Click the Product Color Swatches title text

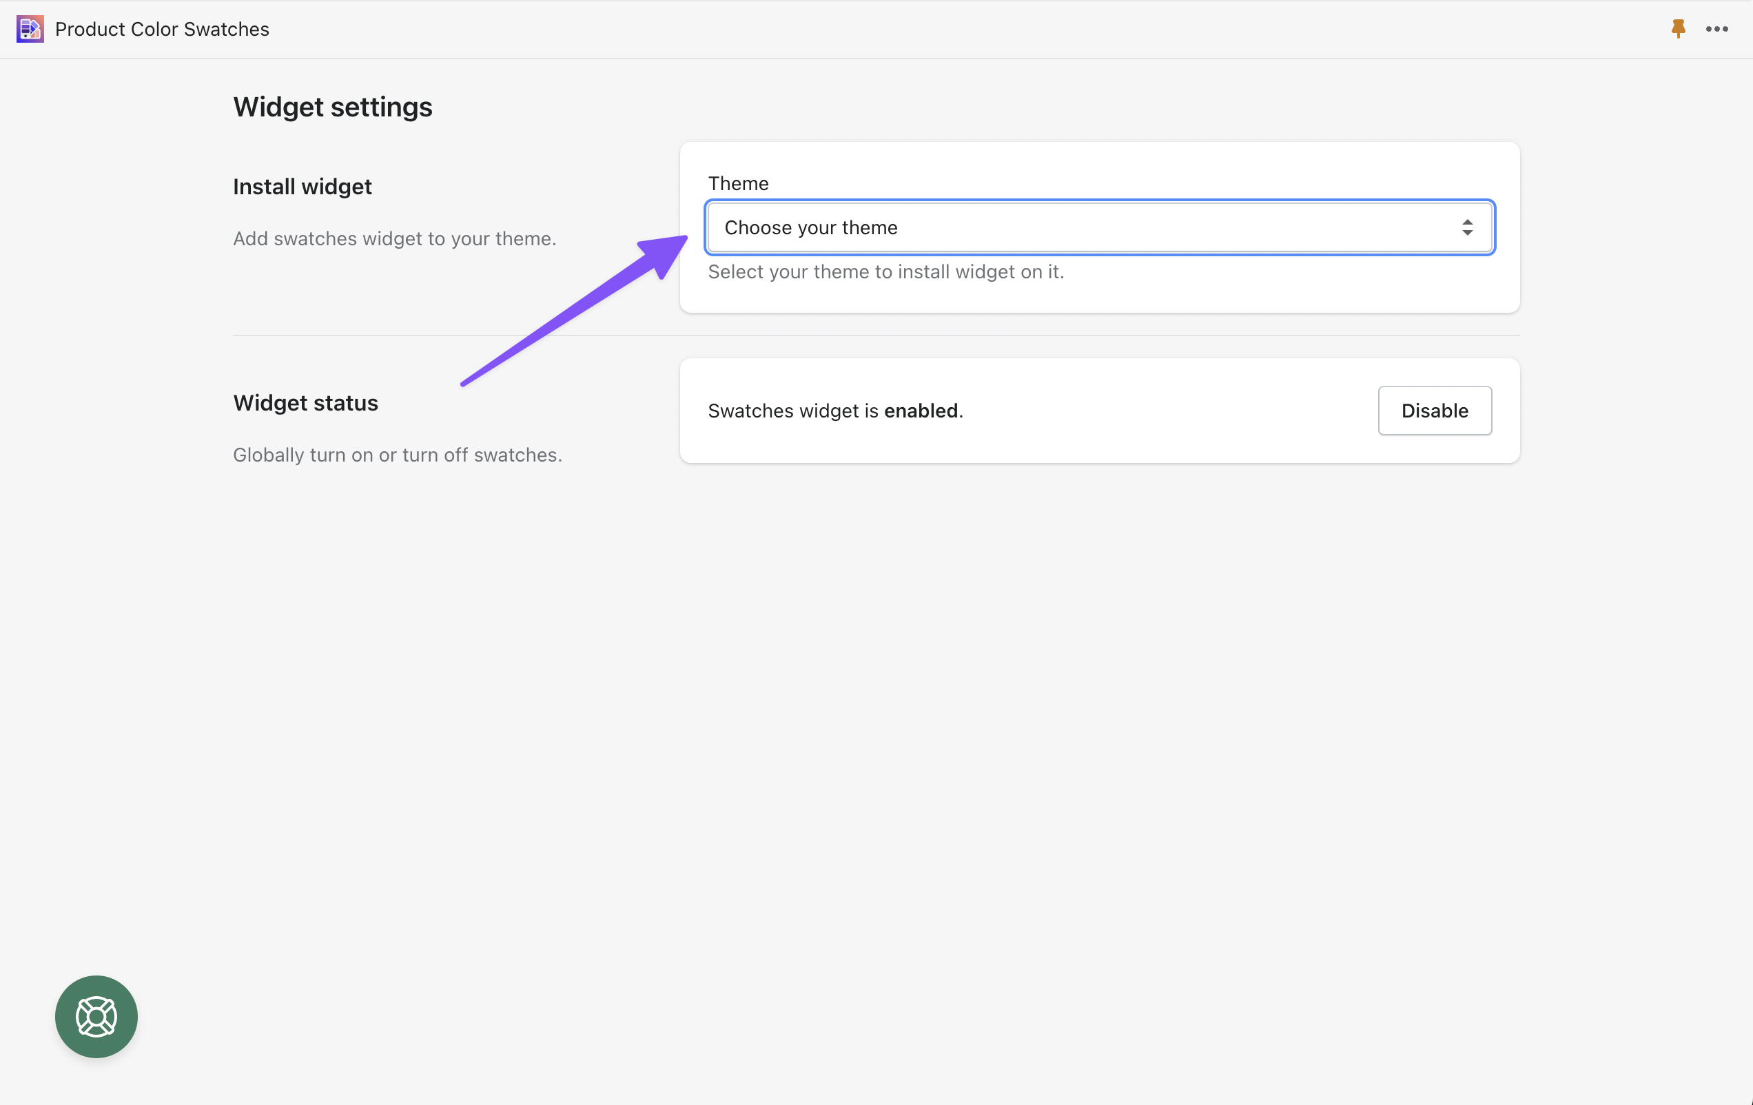coord(162,29)
